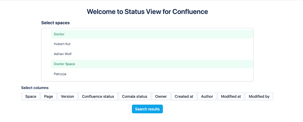This screenshot has width=303, height=122.
Task: Toggle the Modified at column chip
Action: (231, 96)
